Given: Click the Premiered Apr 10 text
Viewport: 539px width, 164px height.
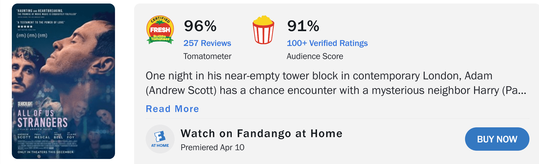Looking at the screenshot, I should tap(212, 147).
